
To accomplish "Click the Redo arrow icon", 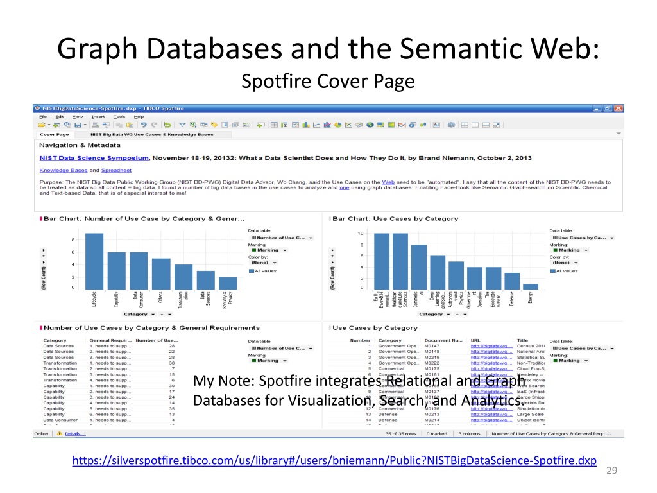I will coord(154,125).
